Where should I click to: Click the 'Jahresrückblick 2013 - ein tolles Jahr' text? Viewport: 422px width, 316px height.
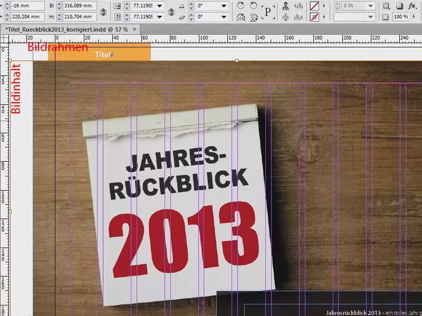pos(374,313)
